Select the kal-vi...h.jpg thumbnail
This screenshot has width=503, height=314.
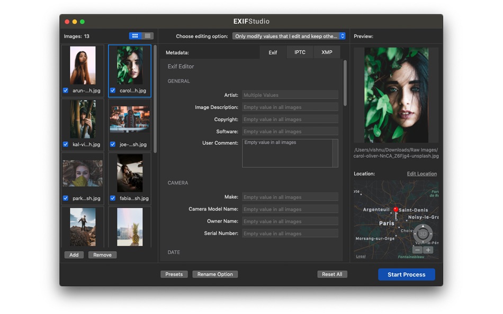pyautogui.click(x=83, y=119)
